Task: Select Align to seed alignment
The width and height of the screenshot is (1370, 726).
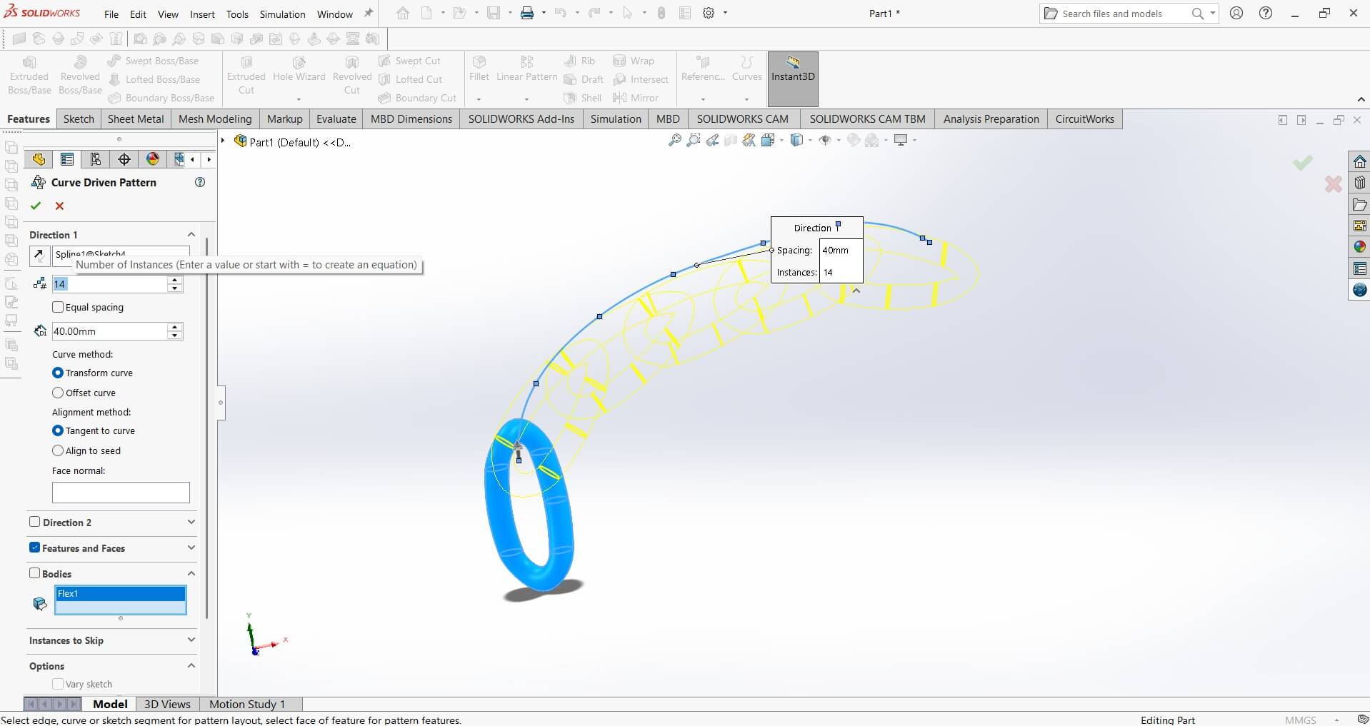Action: click(x=58, y=450)
